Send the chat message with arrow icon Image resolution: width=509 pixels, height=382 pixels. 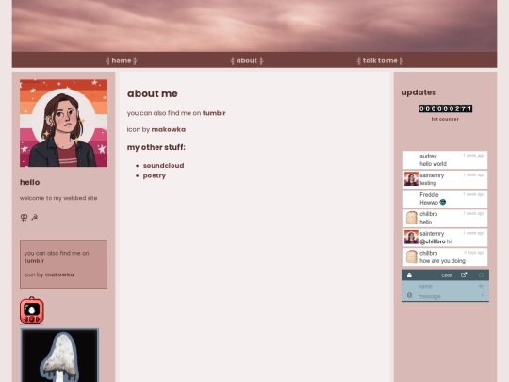coord(482,295)
